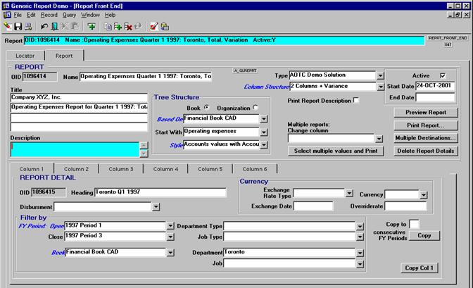Expand the Department Type dropdown
Image resolution: width=473 pixels, height=288 pixels.
[x=360, y=227]
